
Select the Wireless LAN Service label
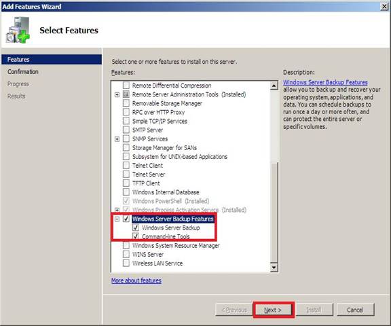(157, 263)
